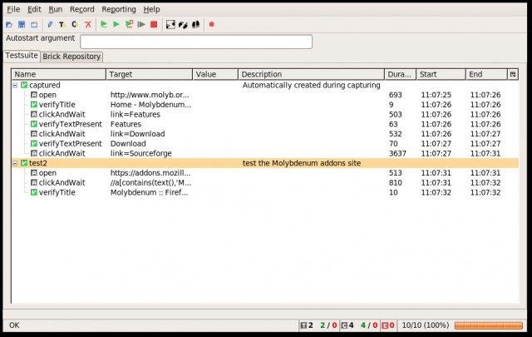The height and width of the screenshot is (337, 532).
Task: Click the footprints path image icon
Action: pyautogui.click(x=170, y=24)
